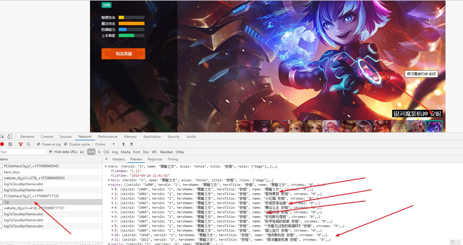
Task: Filter requests by Img type
Action: click(115, 152)
